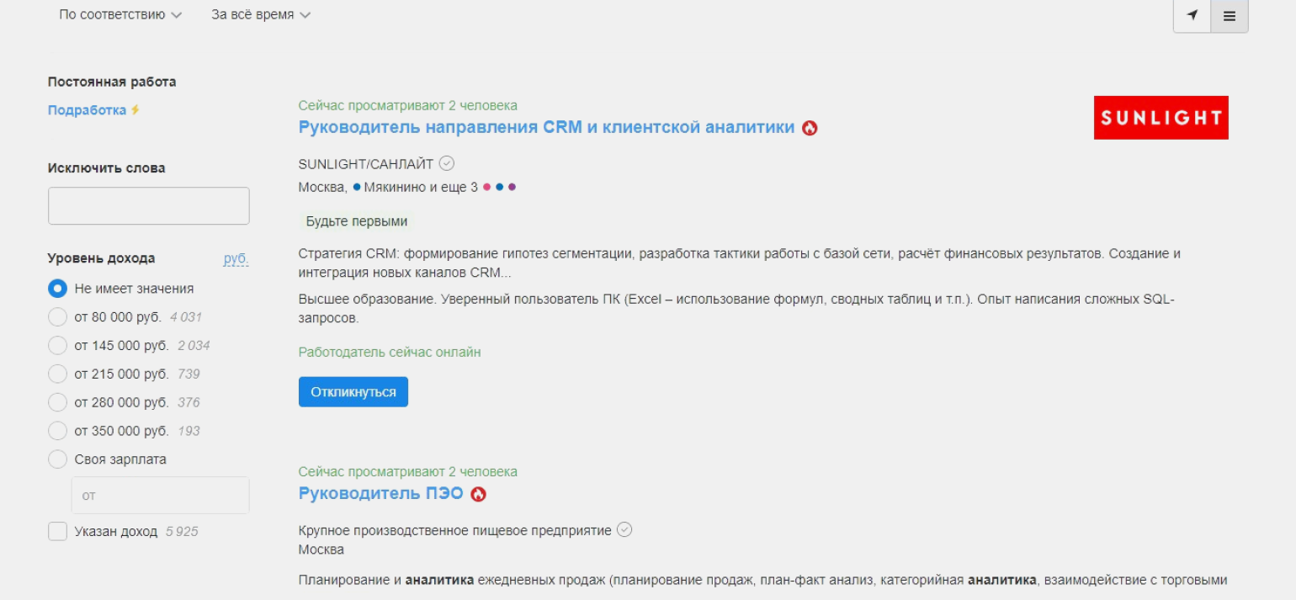The width and height of the screenshot is (1296, 600).
Task: Switch to list view with the hamburger icon
Action: (x=1229, y=16)
